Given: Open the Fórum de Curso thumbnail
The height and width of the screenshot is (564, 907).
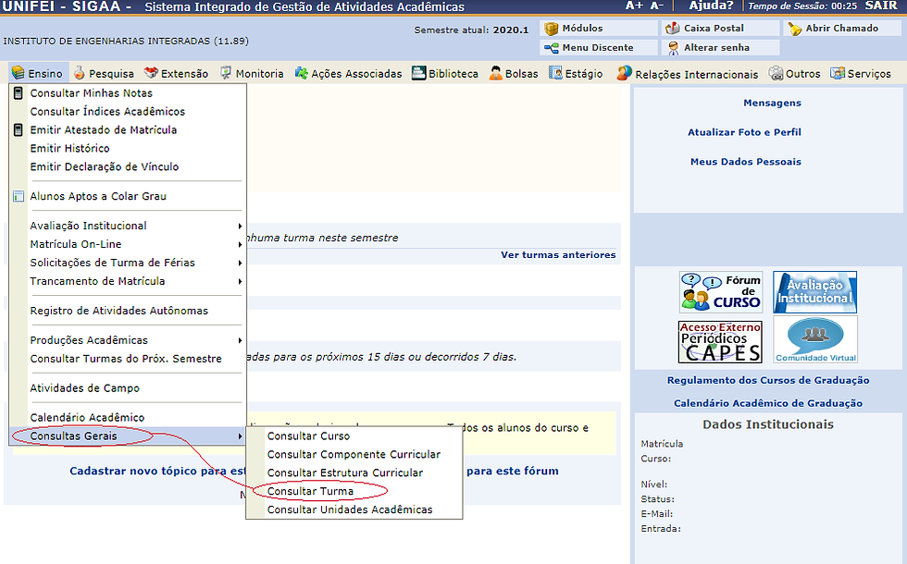Looking at the screenshot, I should click(x=721, y=292).
